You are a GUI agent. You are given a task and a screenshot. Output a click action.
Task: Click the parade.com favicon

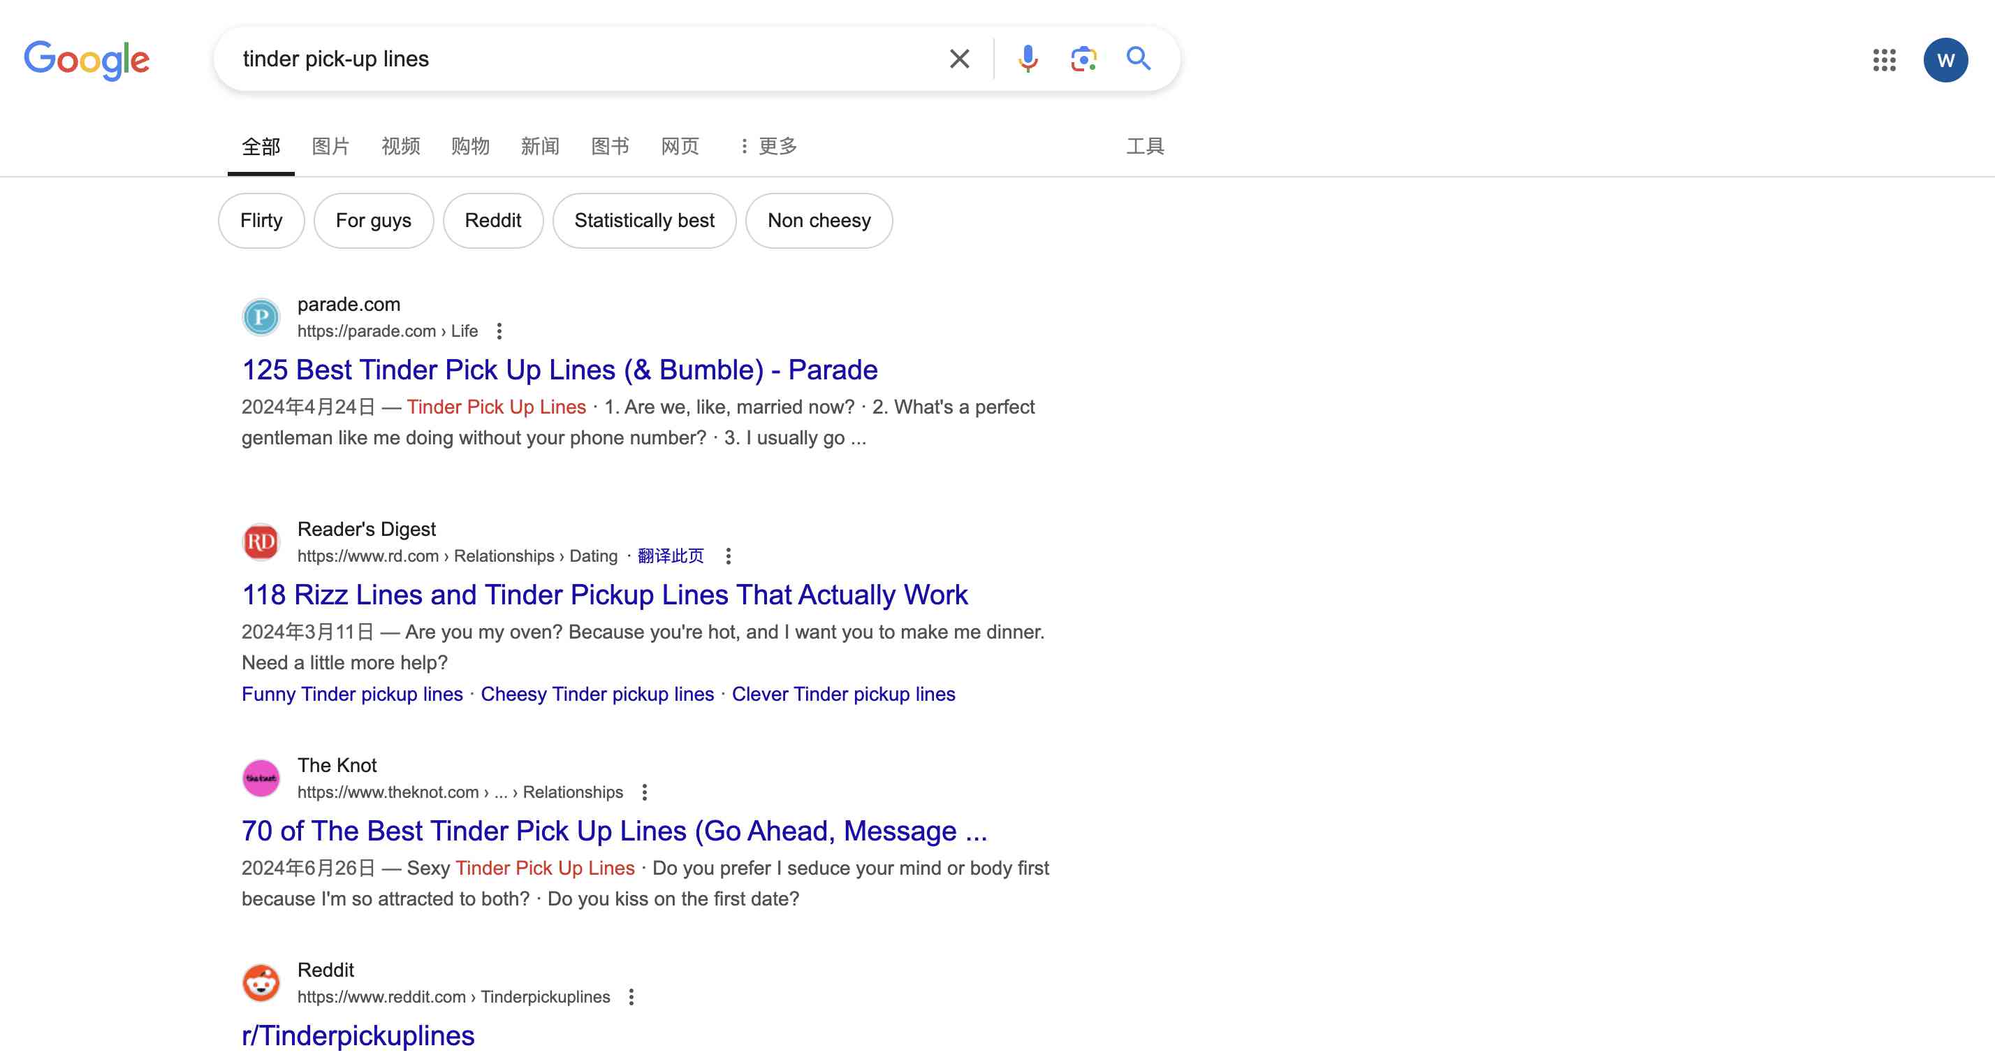click(x=261, y=317)
